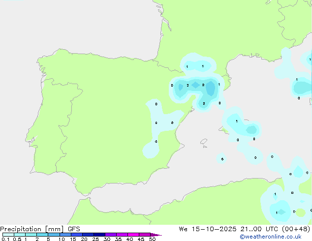Image resolution: width=312 pixels, height=241 pixels.
Task: Click the "(00+48)" forecast offset text
Action: pos(296,229)
